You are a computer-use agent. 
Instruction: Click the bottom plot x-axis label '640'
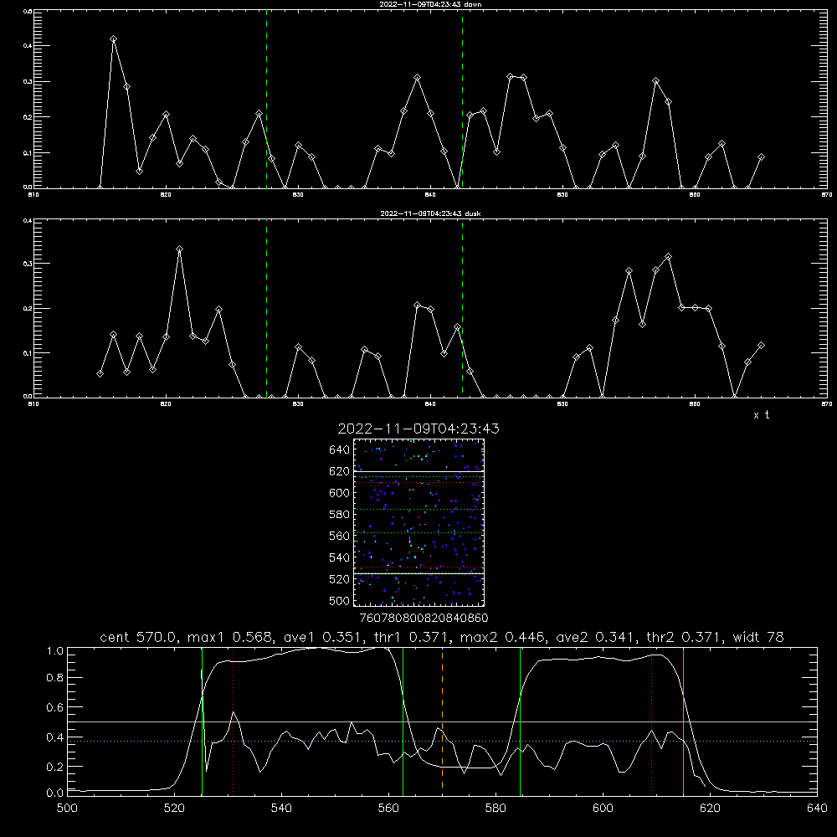point(817,808)
